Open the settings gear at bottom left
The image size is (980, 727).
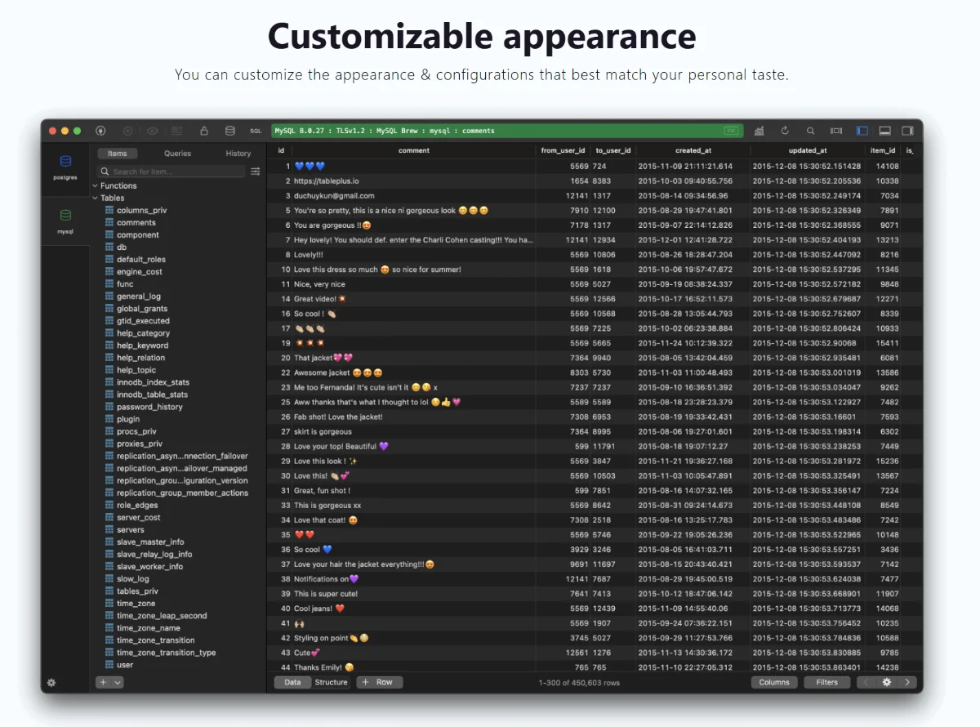pos(51,682)
